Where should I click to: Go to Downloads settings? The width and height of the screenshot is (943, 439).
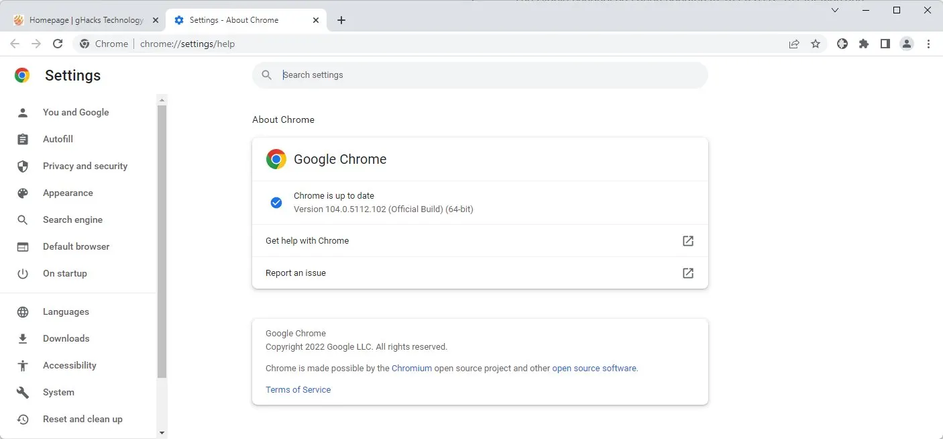coord(66,338)
